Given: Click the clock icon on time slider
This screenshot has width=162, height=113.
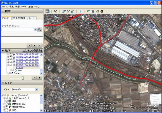Looking at the screenshot, I should tap(83, 17).
